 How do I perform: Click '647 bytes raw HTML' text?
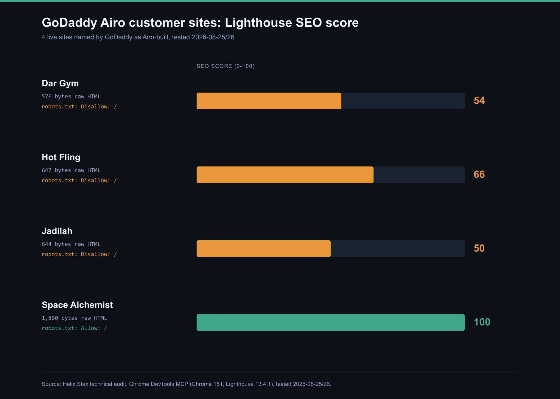71,170
